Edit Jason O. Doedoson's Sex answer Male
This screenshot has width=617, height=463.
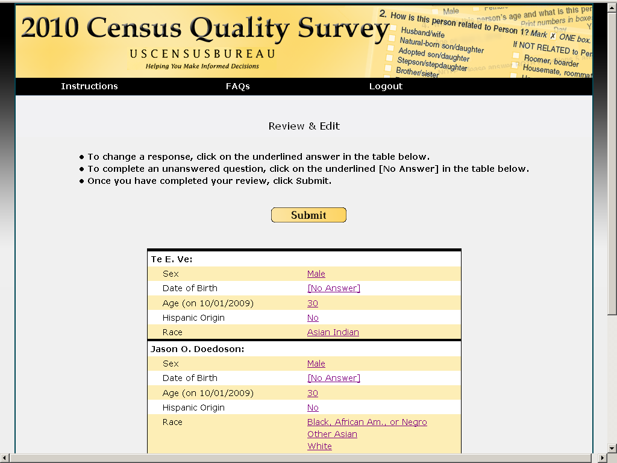click(x=316, y=364)
